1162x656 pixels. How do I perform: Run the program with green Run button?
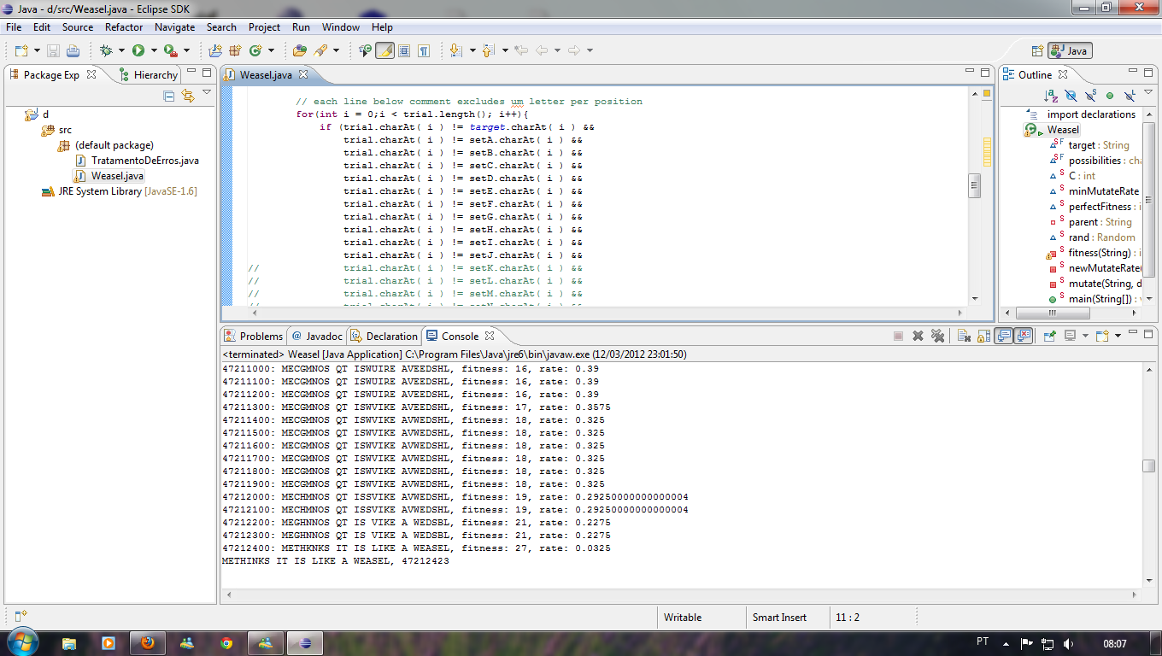138,51
